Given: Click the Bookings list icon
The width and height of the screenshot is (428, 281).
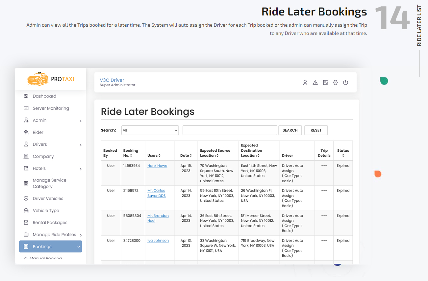Looking at the screenshot, I should 26,246.
